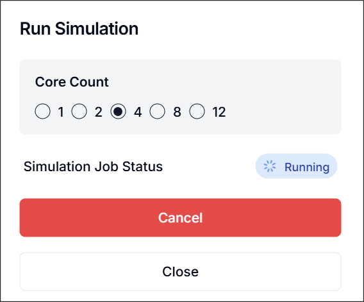Image resolution: width=364 pixels, height=302 pixels.
Task: Click the number label "1" text
Action: [x=61, y=112]
